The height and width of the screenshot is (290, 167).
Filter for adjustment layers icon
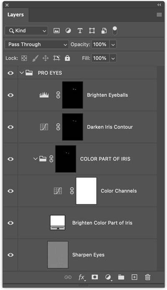(x=68, y=31)
